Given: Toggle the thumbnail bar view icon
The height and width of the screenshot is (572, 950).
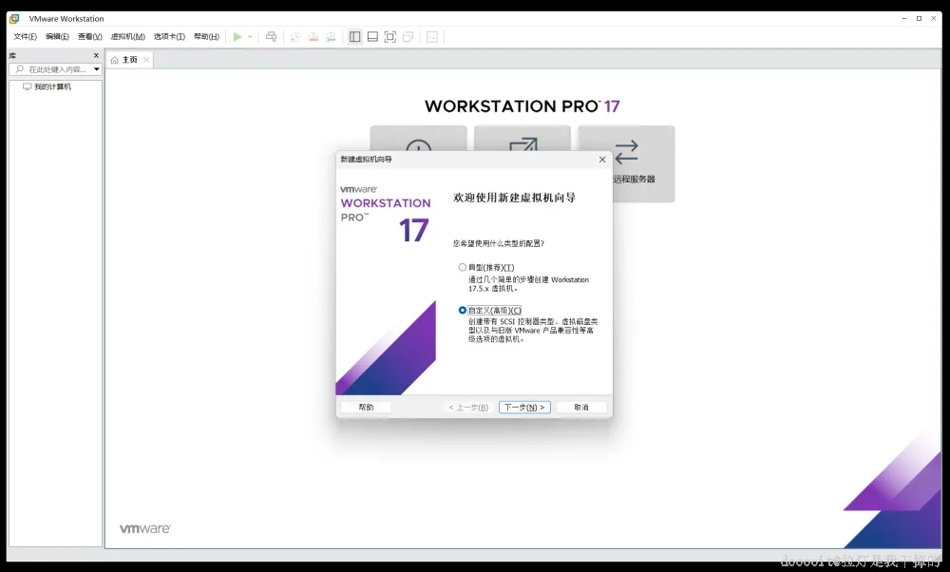Looking at the screenshot, I should 372,37.
